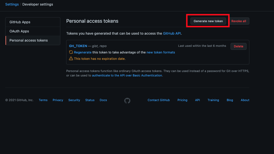Open the Docs footer link

[x=103, y=100]
